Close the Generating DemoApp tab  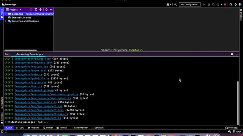click(43, 54)
